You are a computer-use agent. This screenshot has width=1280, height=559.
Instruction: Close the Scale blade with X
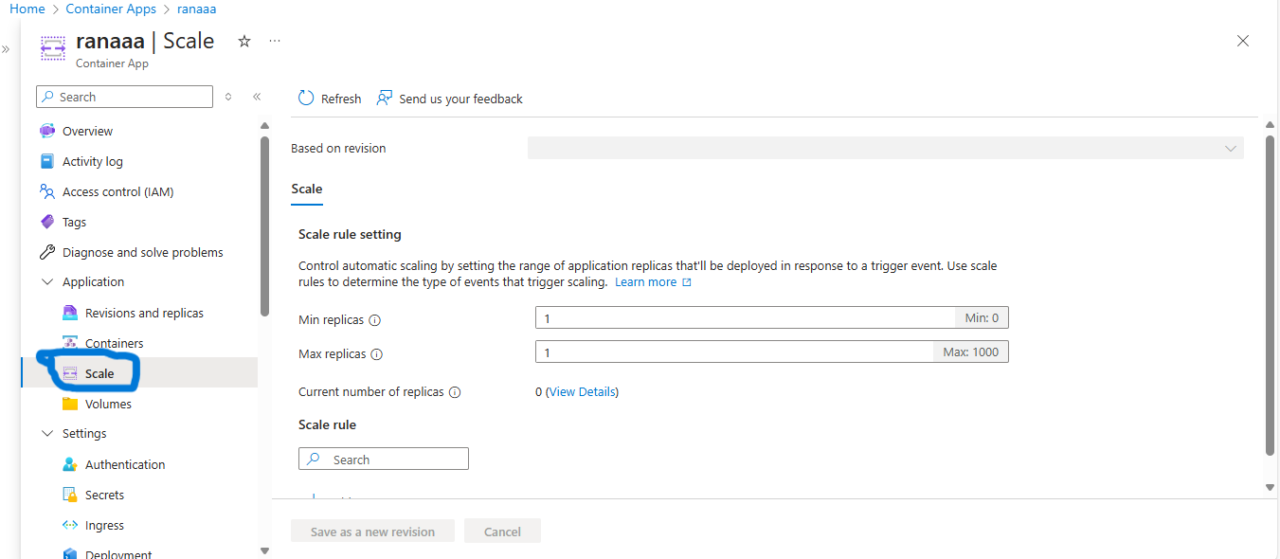[x=1243, y=41]
